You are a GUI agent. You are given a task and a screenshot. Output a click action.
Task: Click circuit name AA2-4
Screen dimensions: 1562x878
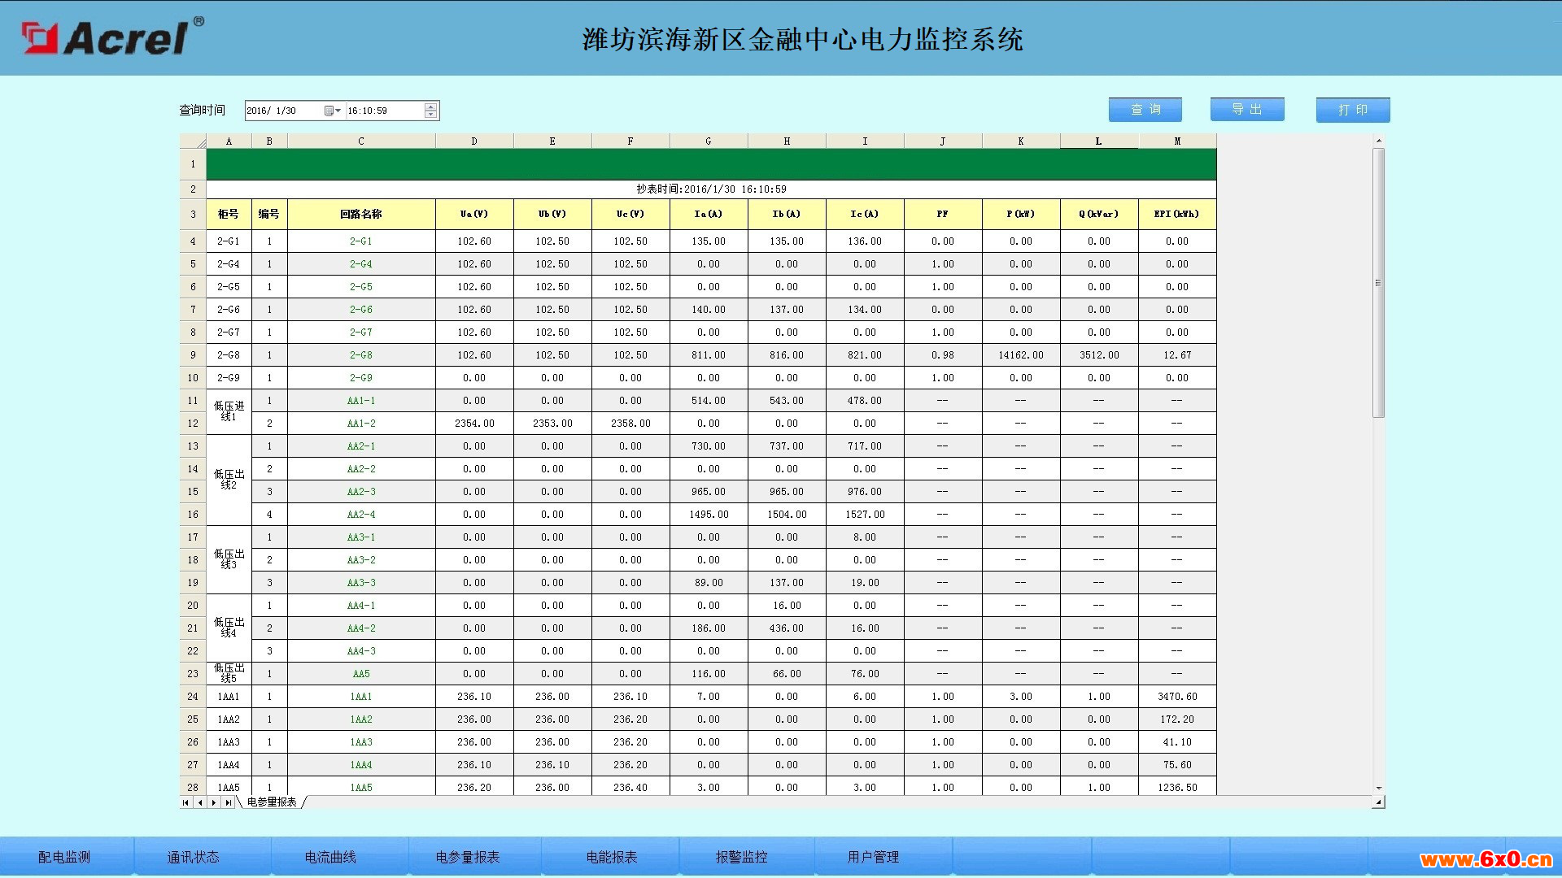pos(361,515)
